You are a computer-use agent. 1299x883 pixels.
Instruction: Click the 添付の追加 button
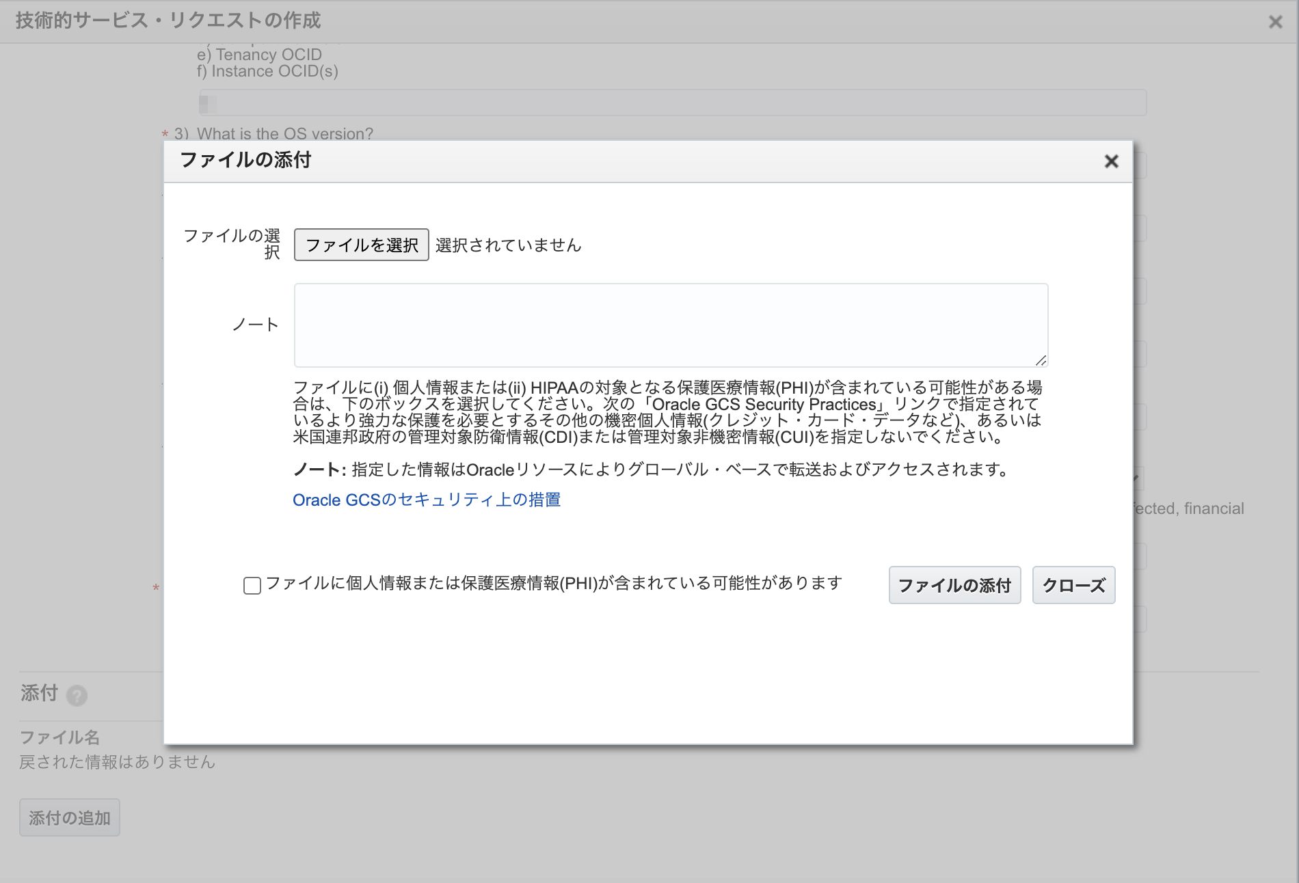[70, 817]
